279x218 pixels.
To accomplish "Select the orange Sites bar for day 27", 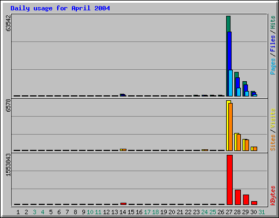I will [231, 127].
